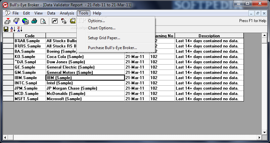Open the Help menu
The image size is (270, 143).
(x=97, y=13)
